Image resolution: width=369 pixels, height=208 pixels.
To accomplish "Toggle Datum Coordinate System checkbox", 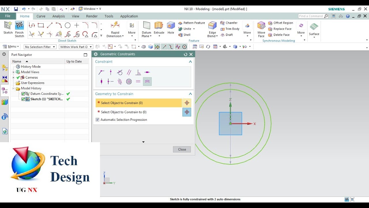I will pyautogui.click(x=23, y=94).
